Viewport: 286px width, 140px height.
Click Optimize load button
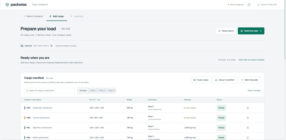click(x=251, y=31)
